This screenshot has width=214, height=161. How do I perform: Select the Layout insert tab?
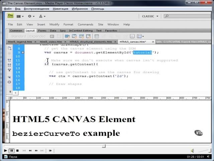pos(30,31)
